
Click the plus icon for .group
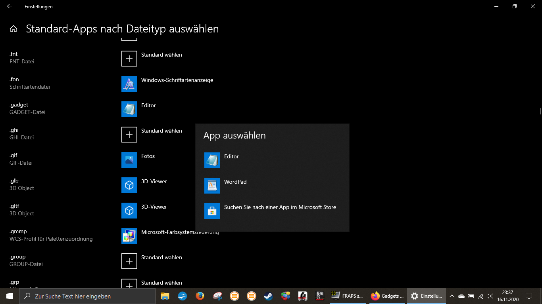tap(129, 261)
